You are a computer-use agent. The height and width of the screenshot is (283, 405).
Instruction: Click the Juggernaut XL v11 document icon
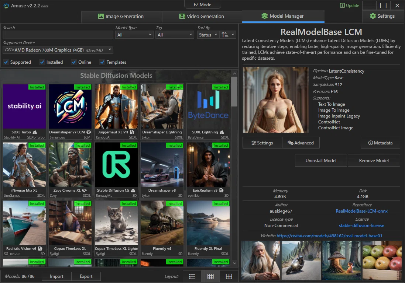(132, 132)
